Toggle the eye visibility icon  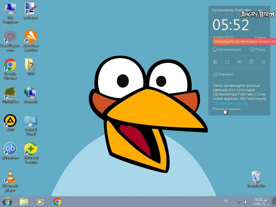coord(239,62)
